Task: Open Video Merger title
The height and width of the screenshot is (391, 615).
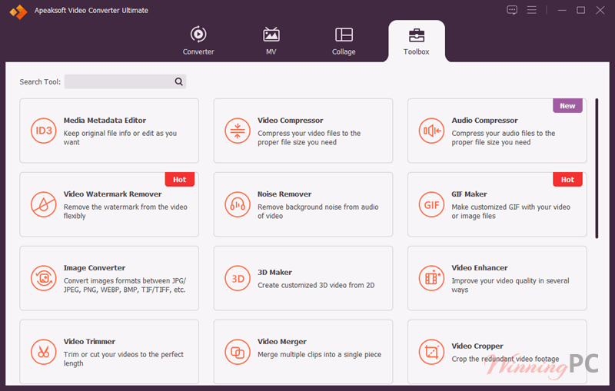Action: click(x=282, y=341)
